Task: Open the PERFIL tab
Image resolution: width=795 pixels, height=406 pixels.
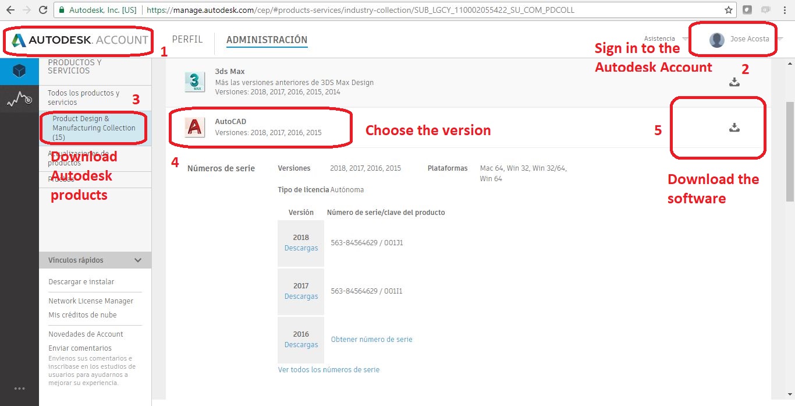Action: pyautogui.click(x=187, y=40)
